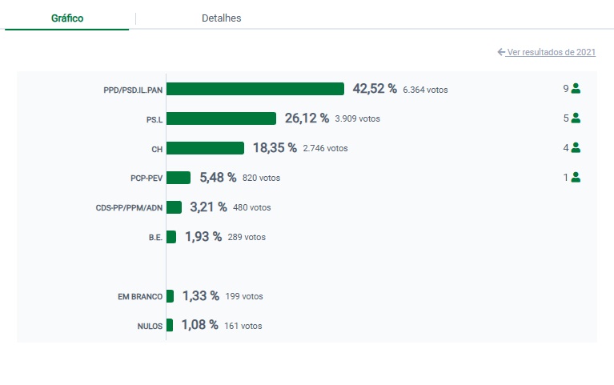The height and width of the screenshot is (385, 614).
Task: Select the PPD/PSD.IL.PAN party label
Action: 133,90
